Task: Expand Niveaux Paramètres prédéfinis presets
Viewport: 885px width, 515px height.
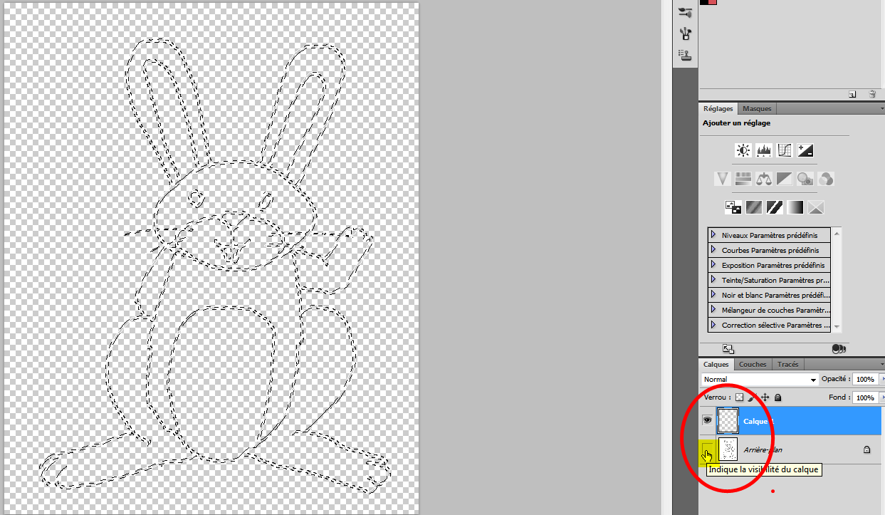Action: 713,234
